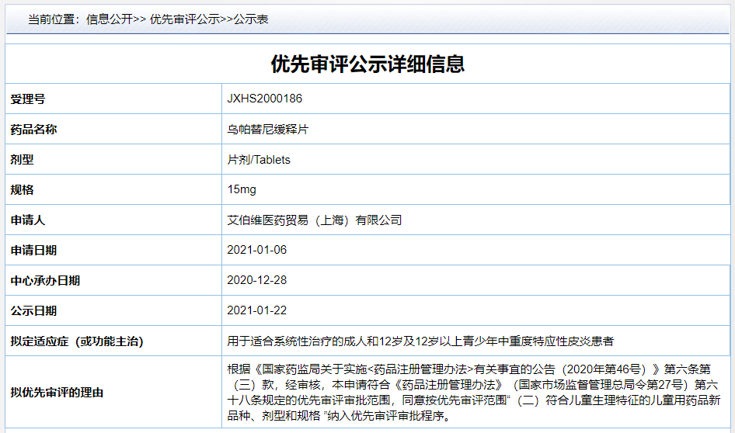Select the priority review reason paragraph

[473, 393]
